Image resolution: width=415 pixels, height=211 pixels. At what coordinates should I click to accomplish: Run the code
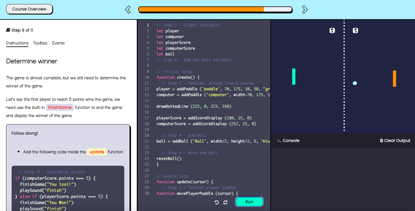click(x=249, y=202)
